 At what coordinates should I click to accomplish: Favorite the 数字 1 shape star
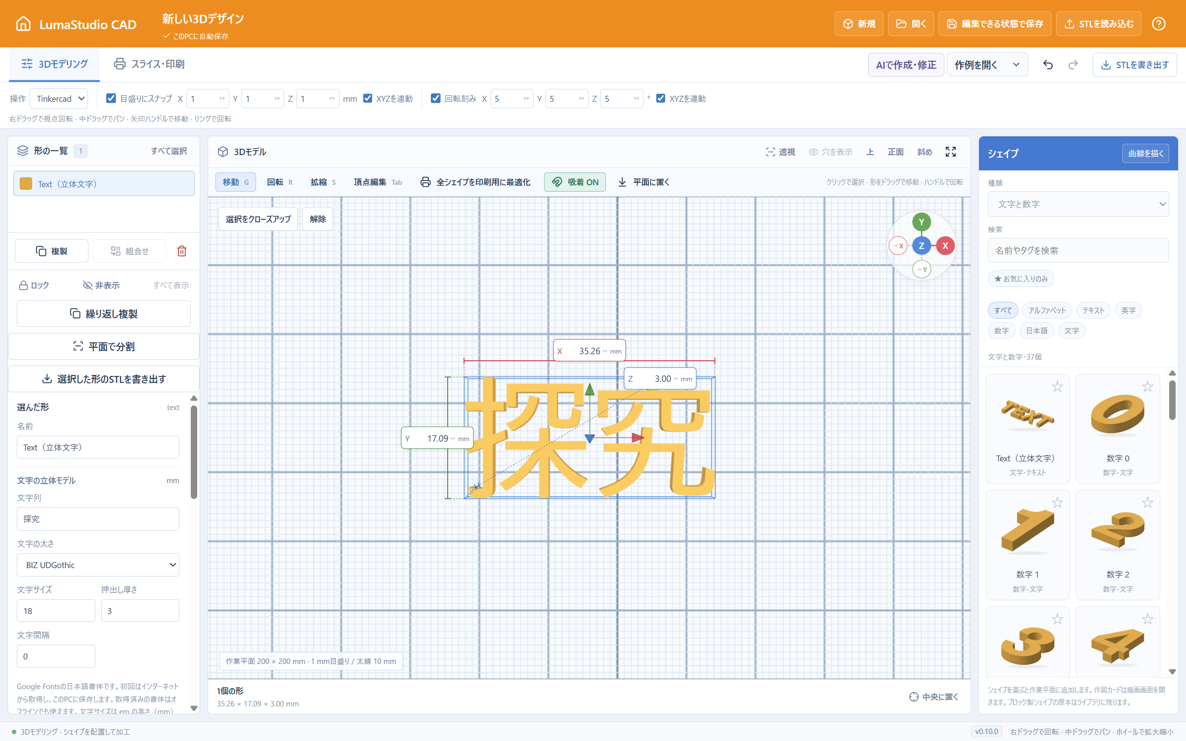(x=1057, y=503)
